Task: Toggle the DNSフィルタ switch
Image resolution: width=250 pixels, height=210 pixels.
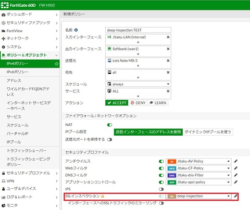Action: tap(161, 175)
